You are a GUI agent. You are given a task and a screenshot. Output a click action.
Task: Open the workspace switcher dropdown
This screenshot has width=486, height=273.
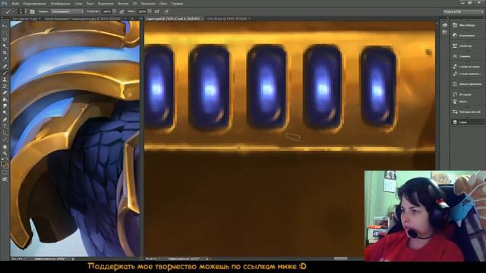tap(463, 12)
